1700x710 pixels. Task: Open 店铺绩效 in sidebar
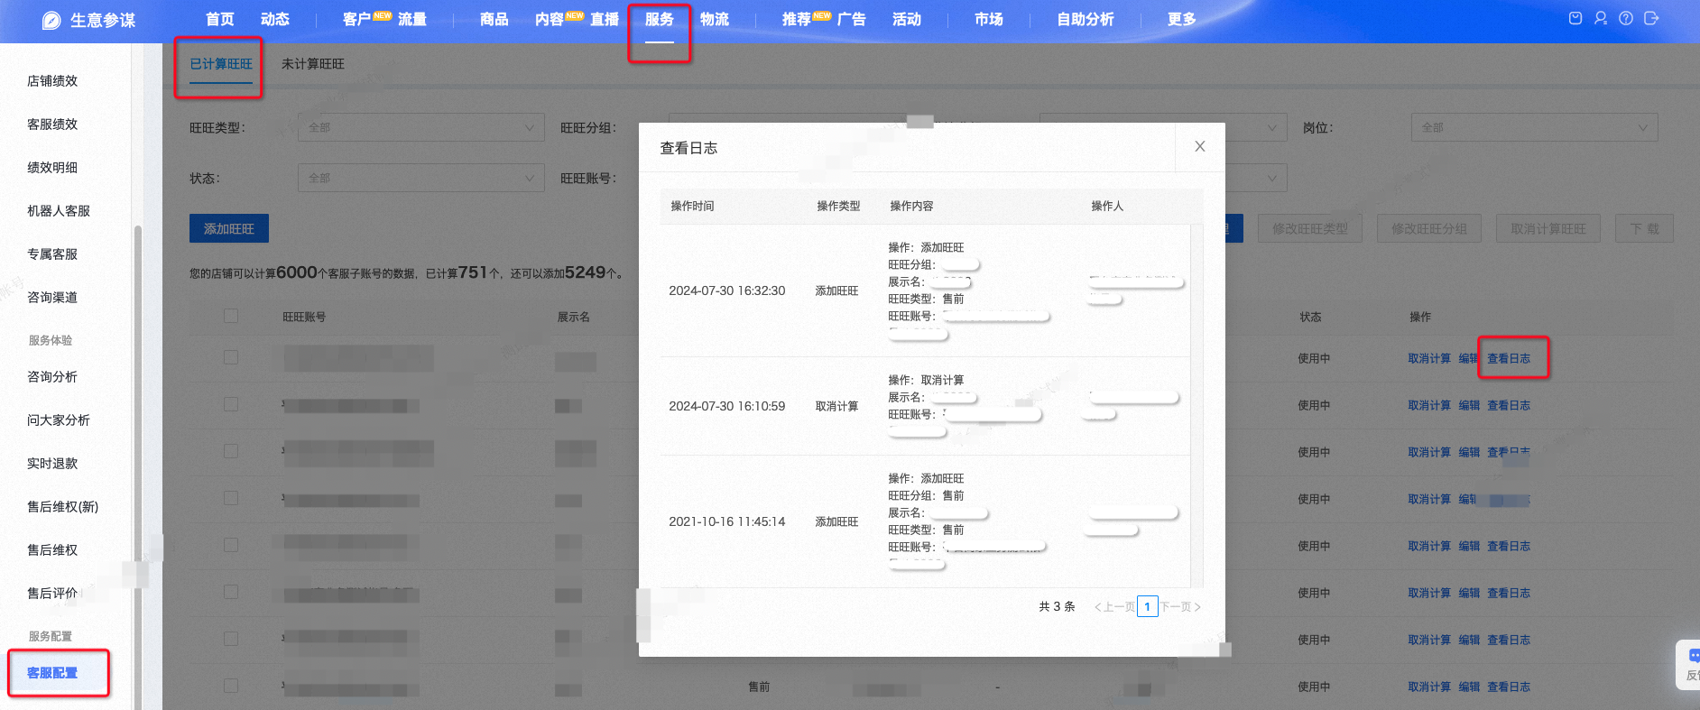[52, 80]
